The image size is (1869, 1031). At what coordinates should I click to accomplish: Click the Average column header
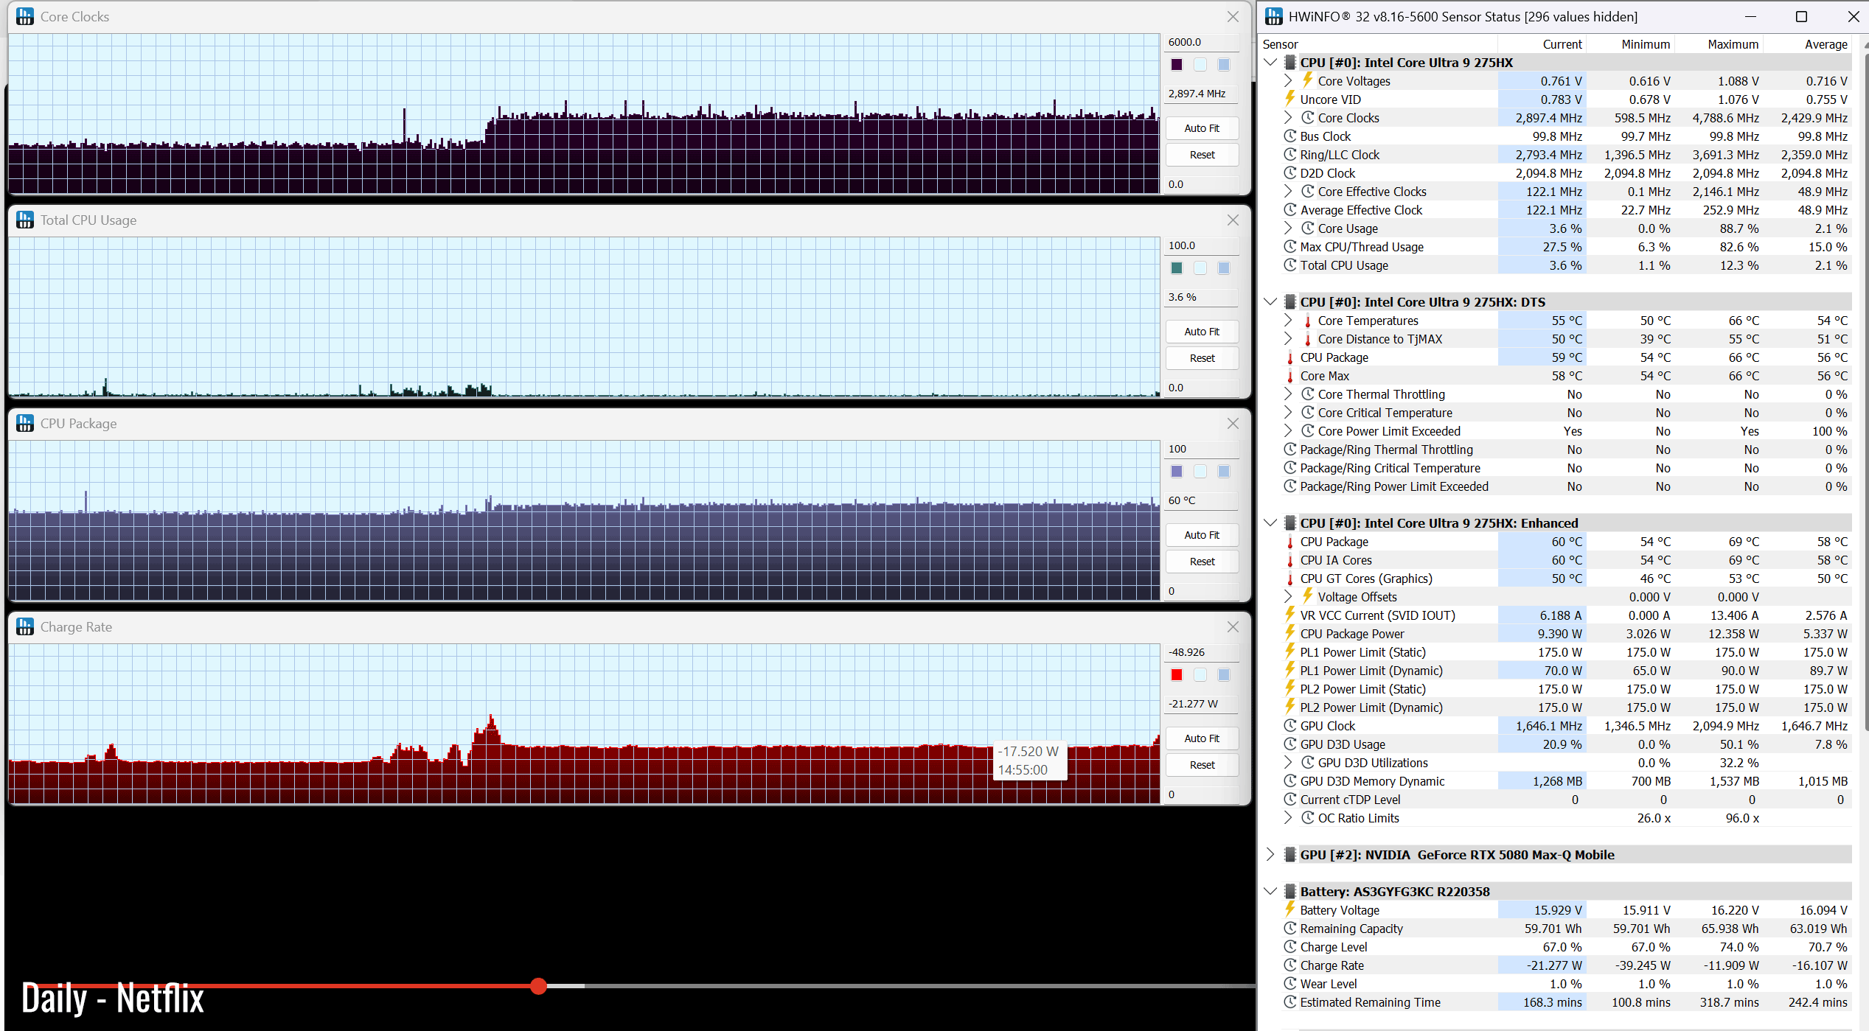click(1807, 44)
